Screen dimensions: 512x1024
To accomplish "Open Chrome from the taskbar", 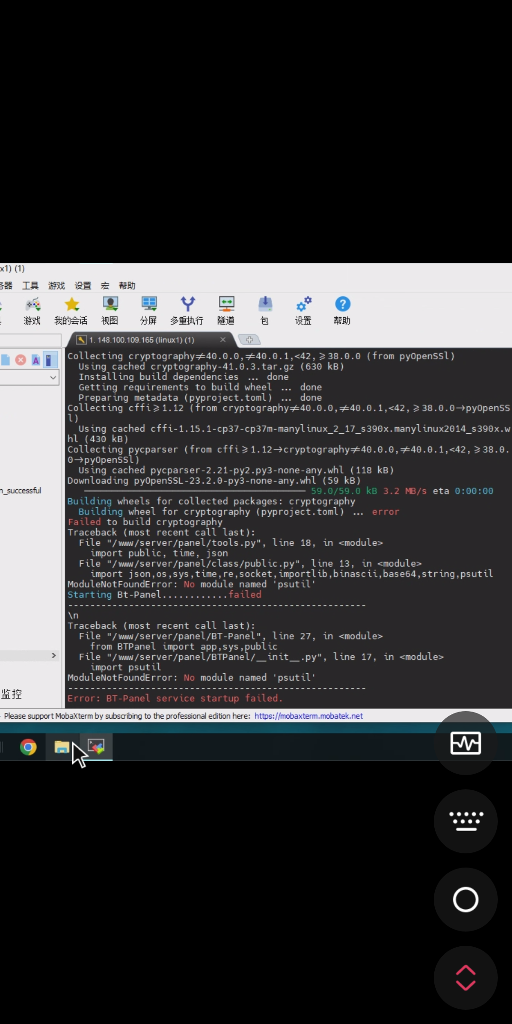I will [x=28, y=747].
